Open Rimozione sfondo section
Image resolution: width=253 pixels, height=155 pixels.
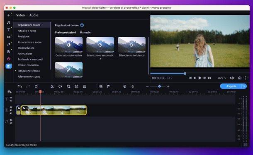[x=29, y=71]
